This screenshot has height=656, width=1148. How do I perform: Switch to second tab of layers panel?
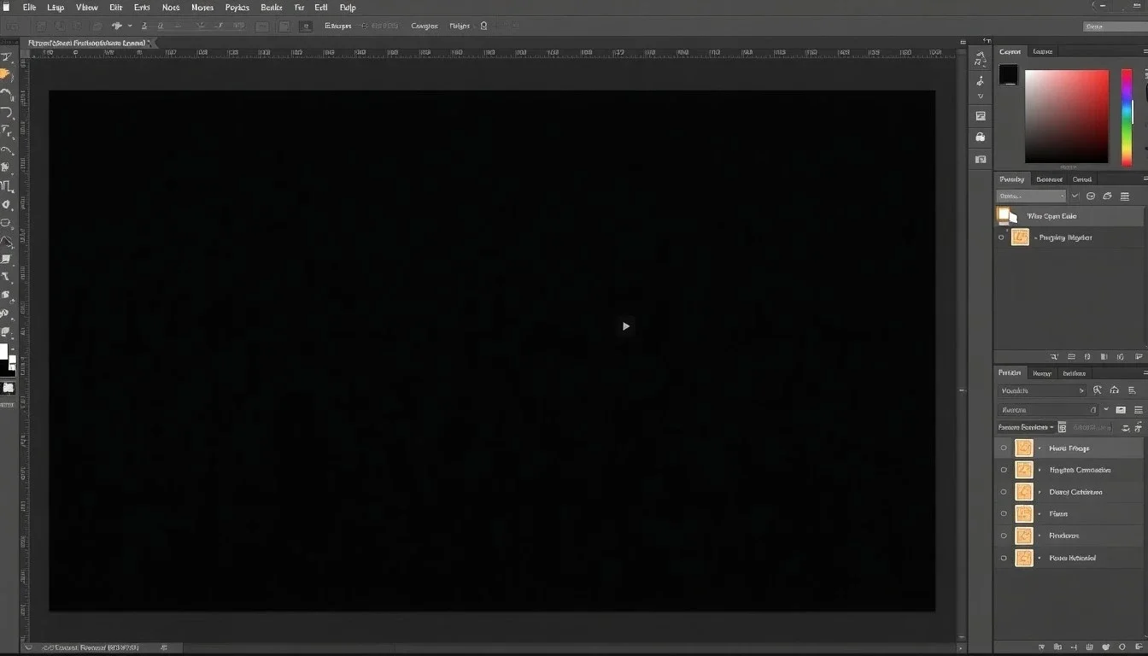click(1041, 373)
